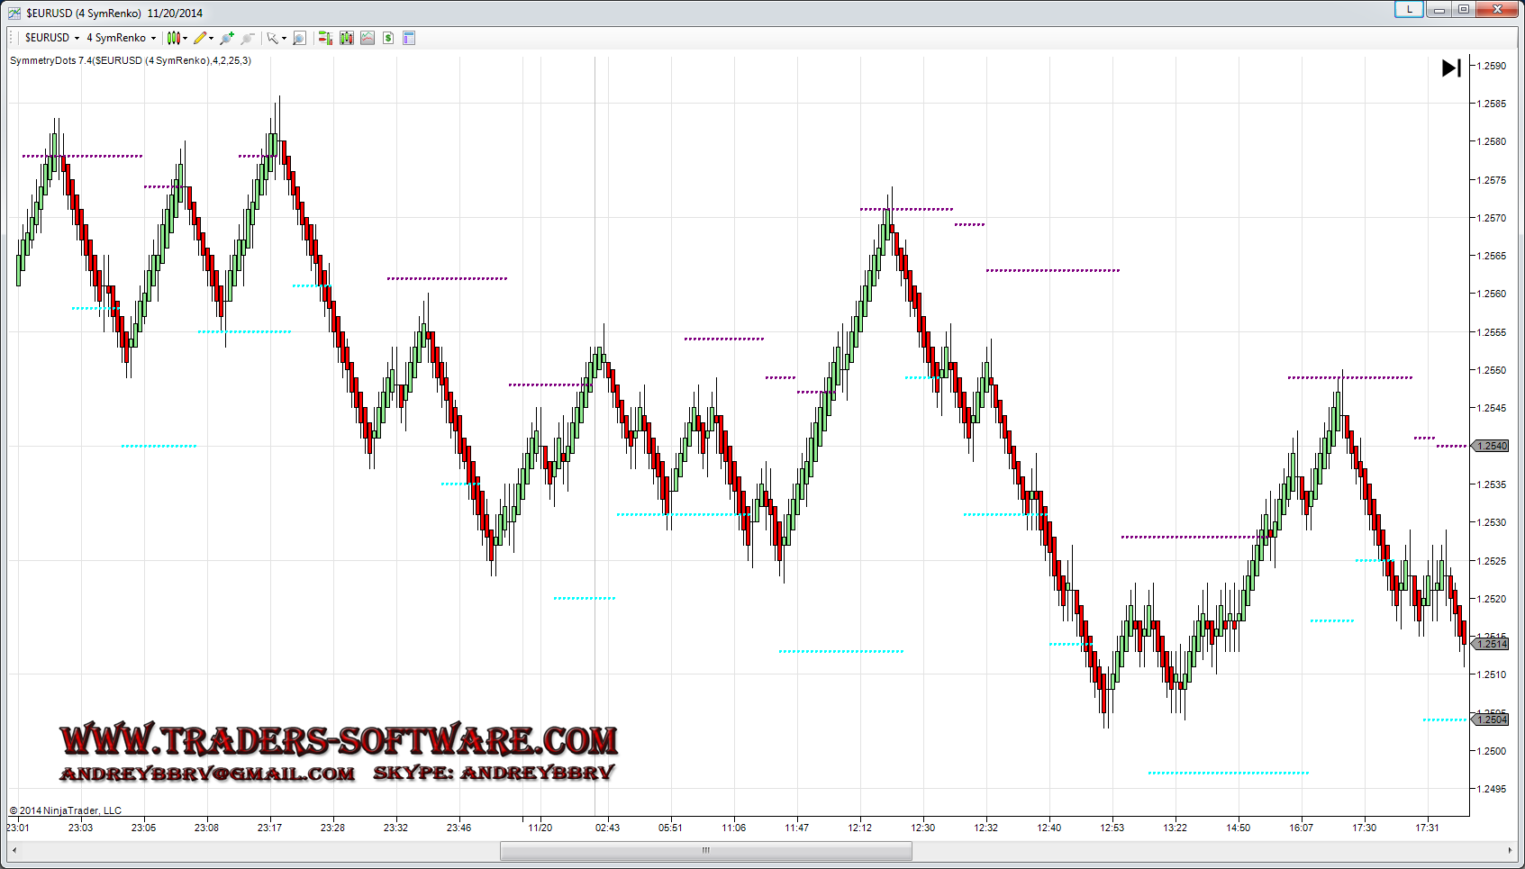Select the pencil drawing tools icon
The image size is (1525, 869).
point(202,38)
